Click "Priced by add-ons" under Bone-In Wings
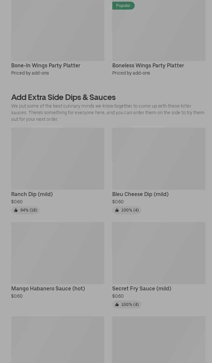Viewport: 212px width, 363px height. tap(30, 73)
